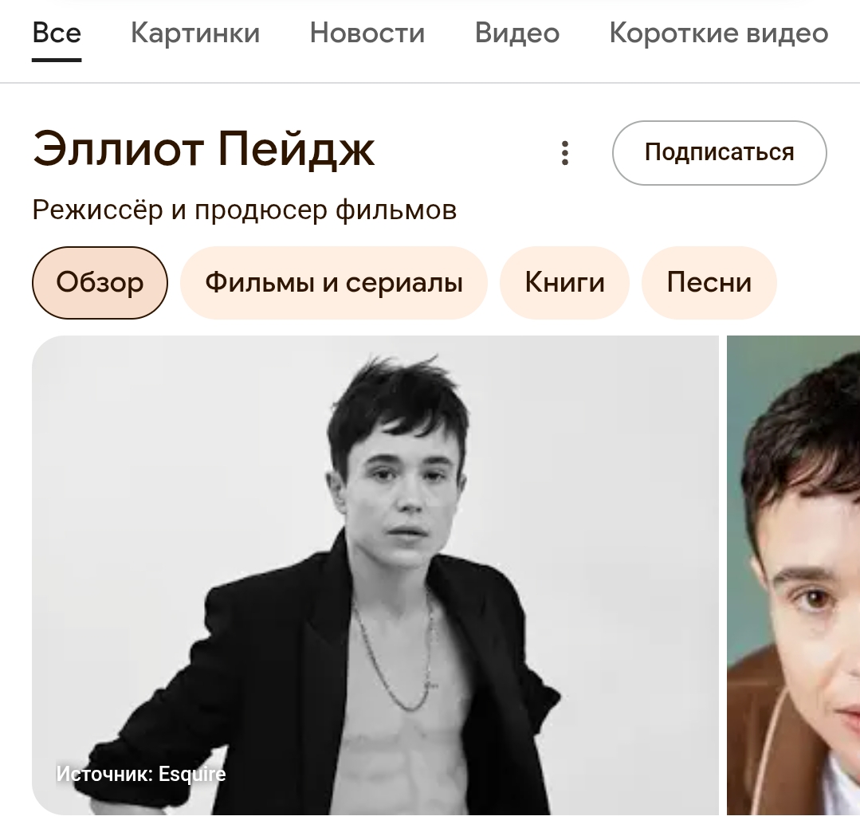Viewport: 860px width, 828px height.
Task: Open the three-dot more options menu
Action: [x=565, y=153]
